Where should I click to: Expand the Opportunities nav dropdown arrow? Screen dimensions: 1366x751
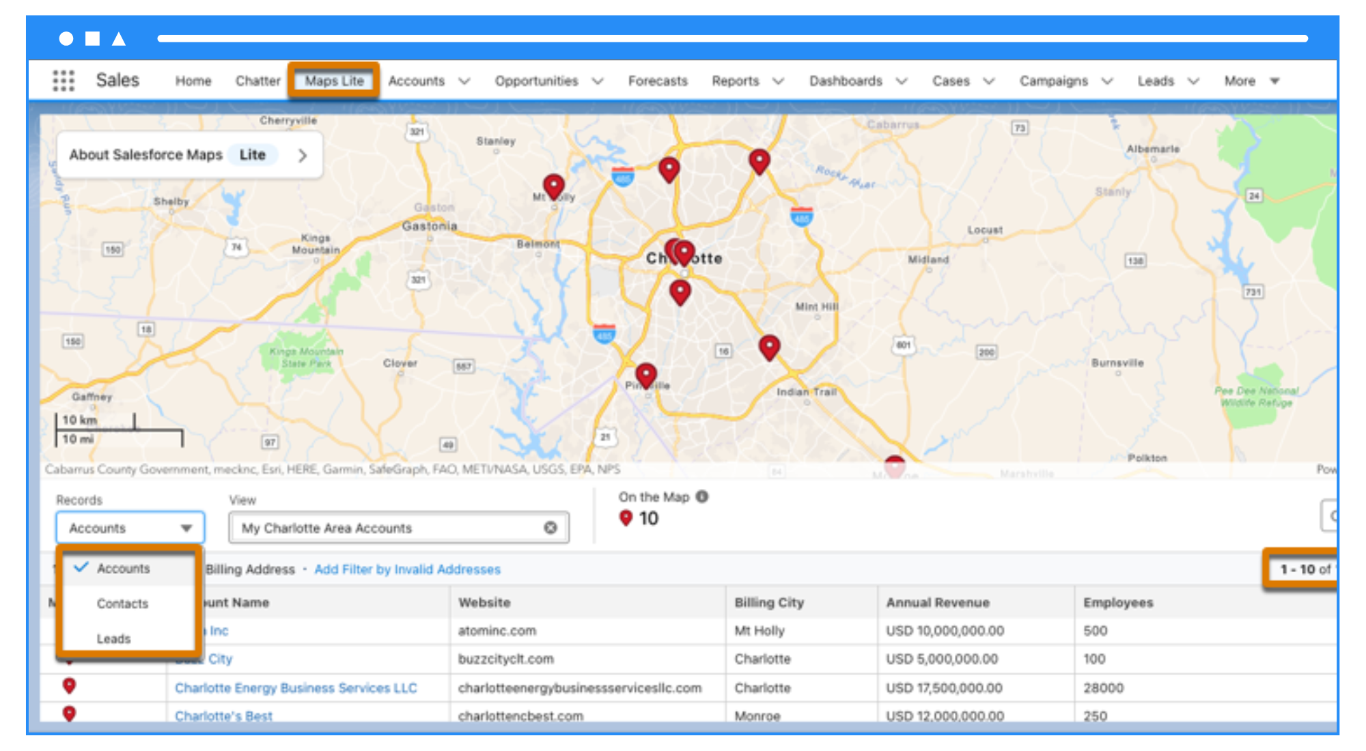coord(598,81)
